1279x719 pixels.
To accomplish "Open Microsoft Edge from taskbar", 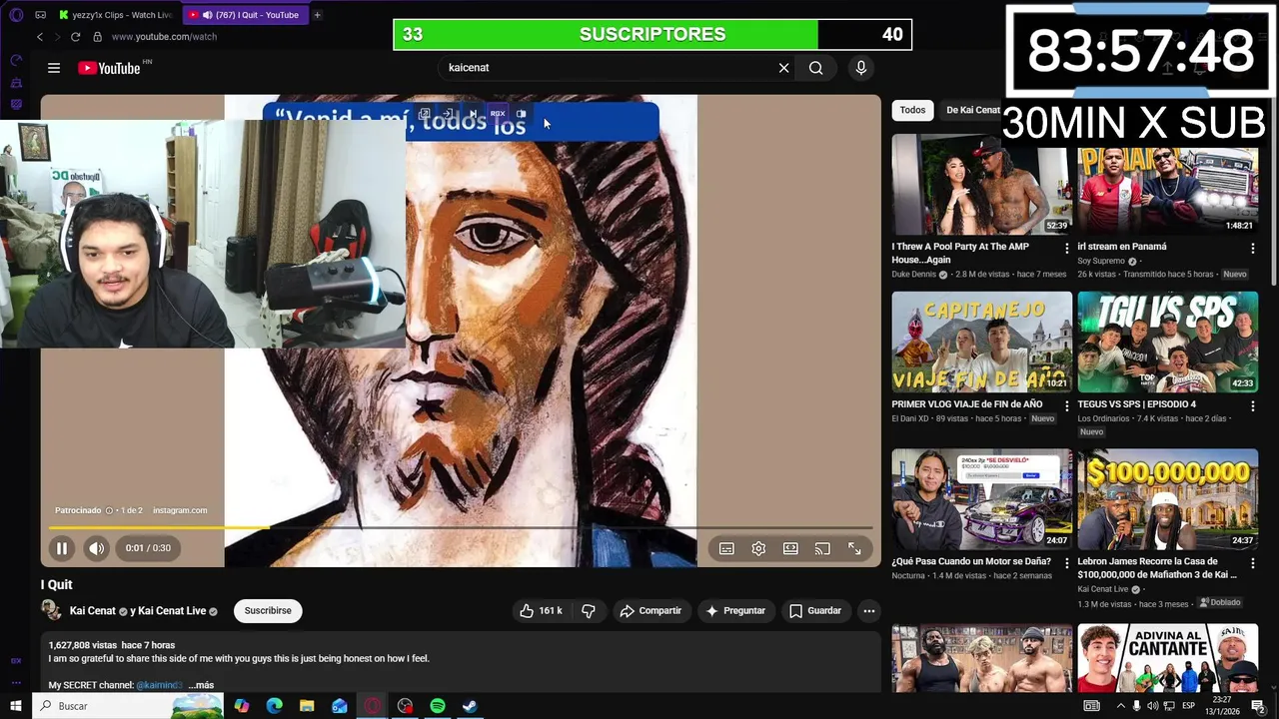I will [x=275, y=706].
